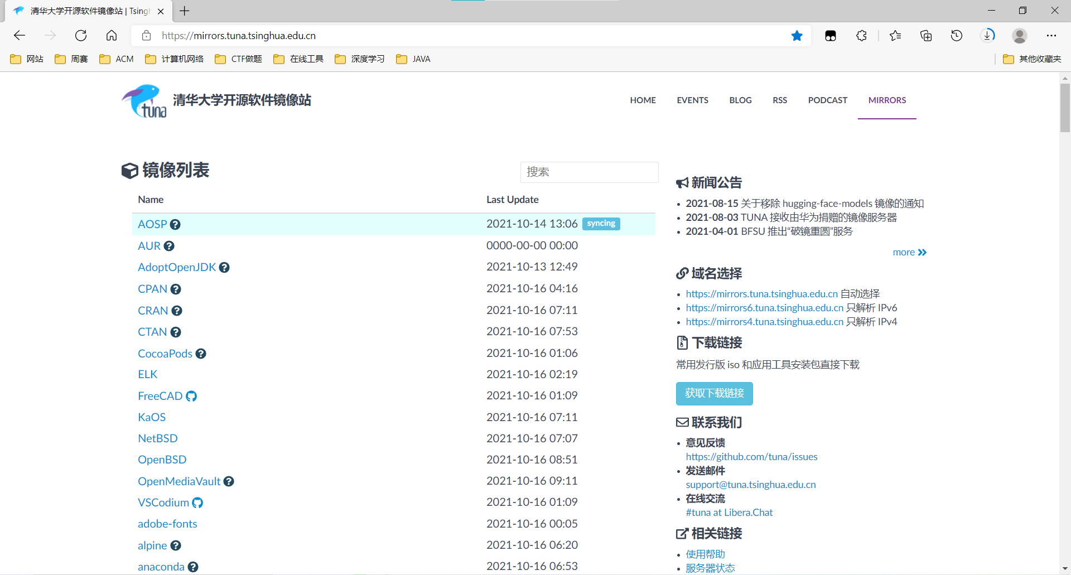Open a new tab with plus button
This screenshot has width=1071, height=575.
tap(185, 11)
